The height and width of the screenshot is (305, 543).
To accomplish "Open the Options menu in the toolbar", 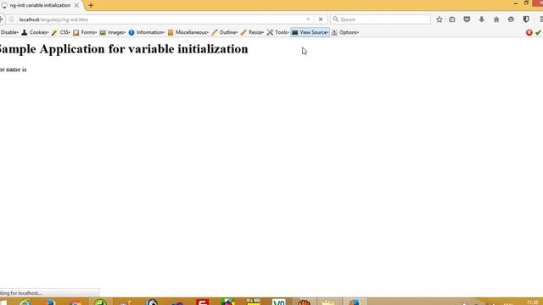I will coord(345,32).
